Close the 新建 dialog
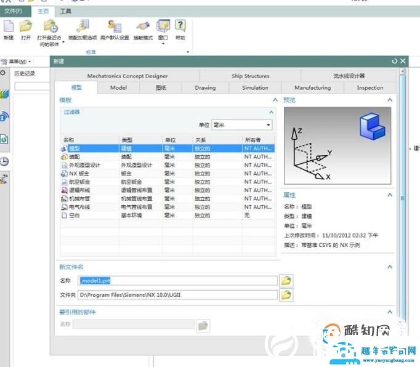Image resolution: width=420 pixels, height=367 pixels. point(403,62)
